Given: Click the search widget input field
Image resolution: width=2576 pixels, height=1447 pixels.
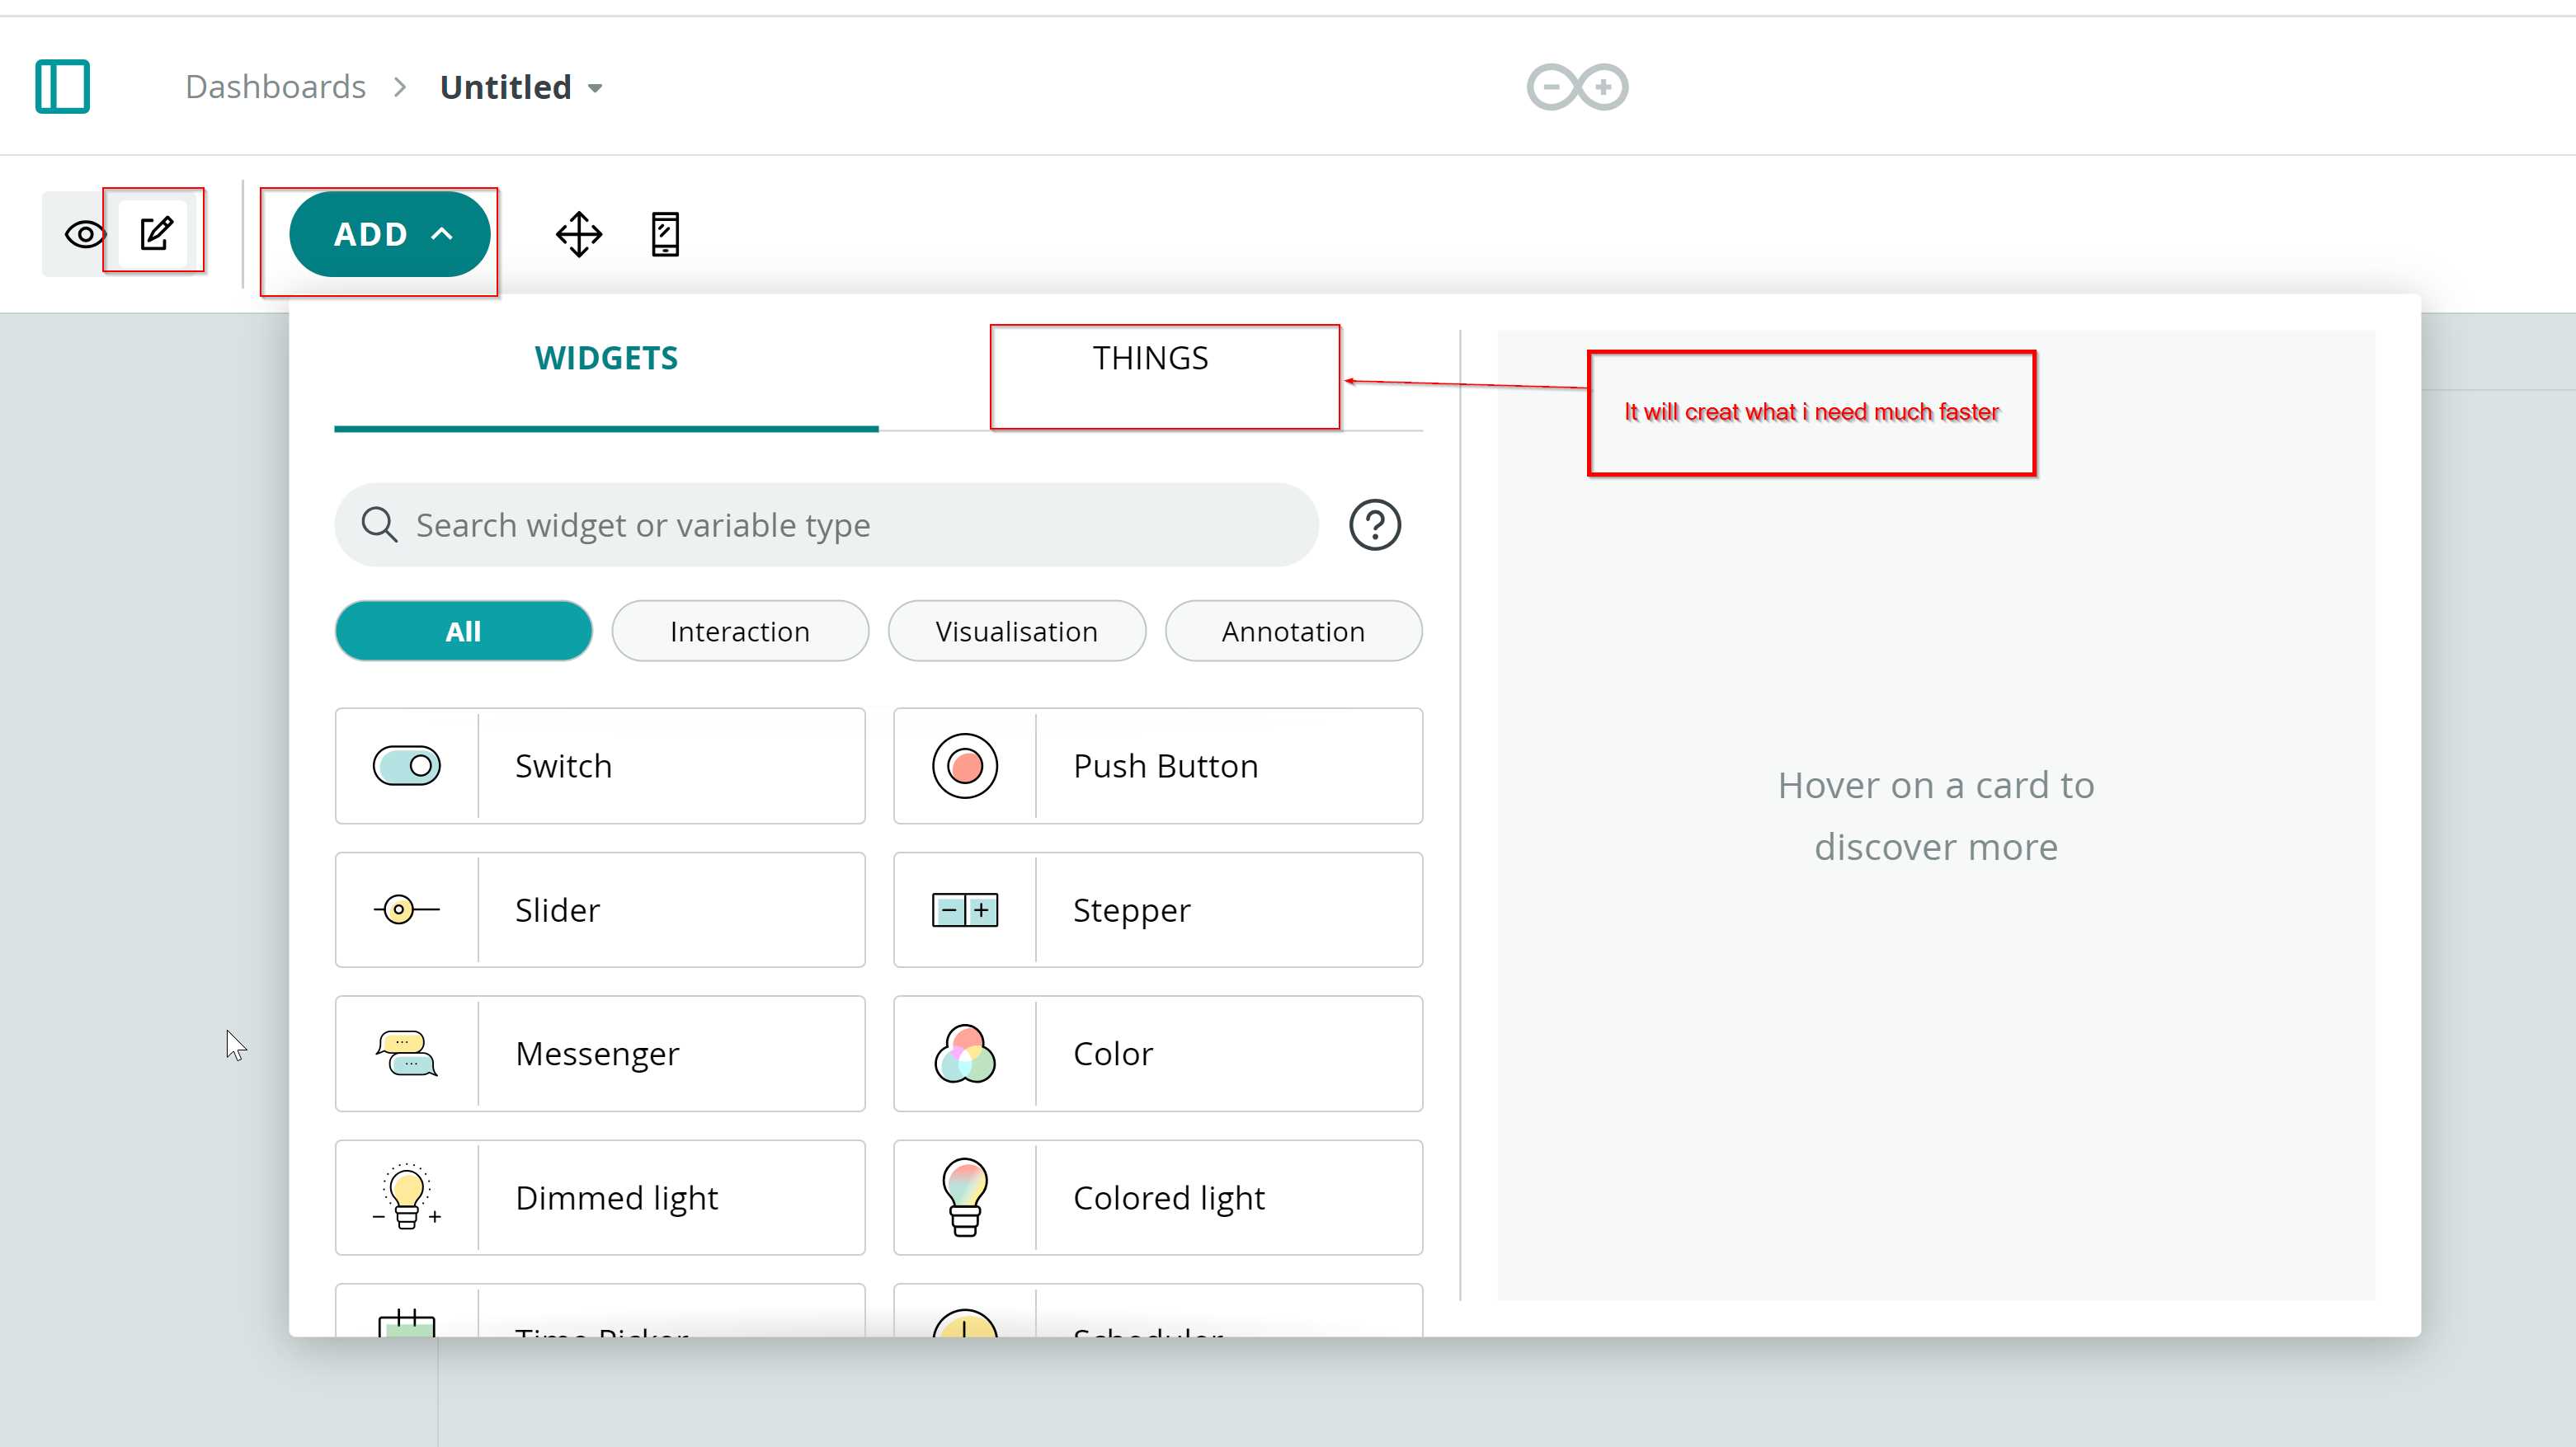Looking at the screenshot, I should click(827, 524).
